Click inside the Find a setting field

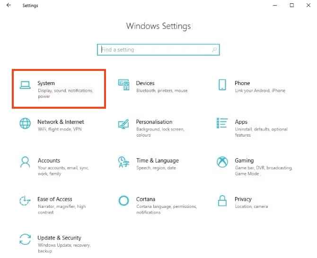tap(156, 50)
